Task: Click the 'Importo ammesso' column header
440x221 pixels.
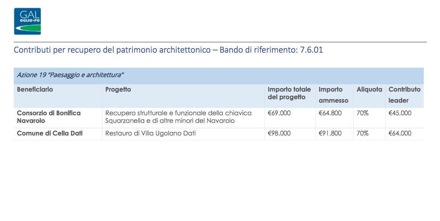Action: 333,95
